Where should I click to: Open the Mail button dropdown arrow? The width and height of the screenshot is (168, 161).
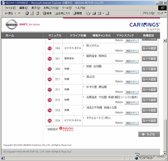click(x=90, y=13)
